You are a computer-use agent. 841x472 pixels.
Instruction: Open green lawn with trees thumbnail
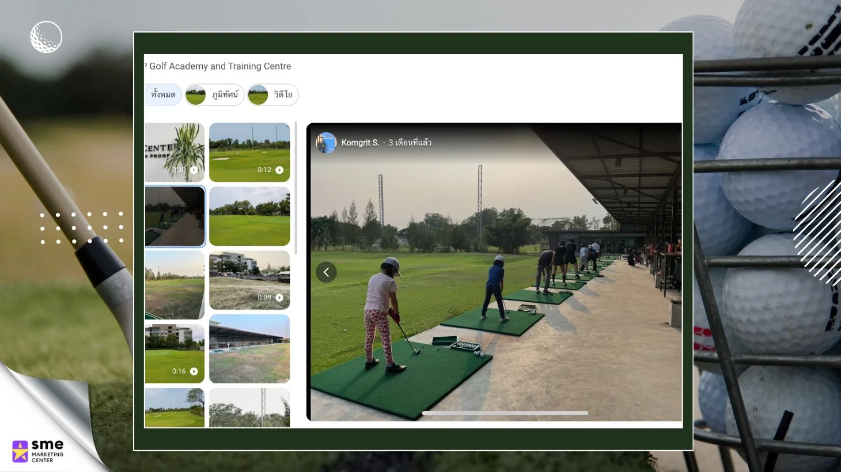[x=249, y=216]
